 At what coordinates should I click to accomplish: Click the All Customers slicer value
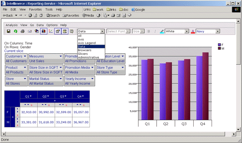16,61
